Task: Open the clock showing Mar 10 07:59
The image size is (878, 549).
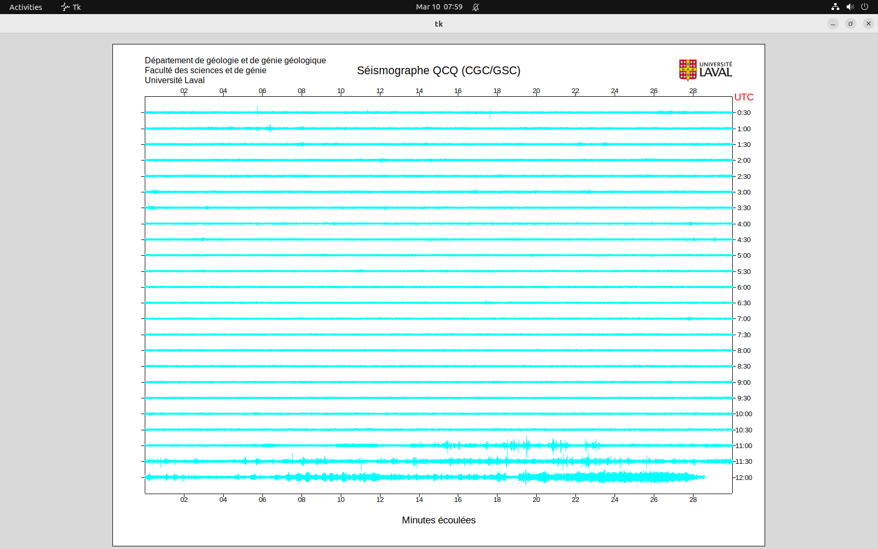Action: [x=438, y=7]
